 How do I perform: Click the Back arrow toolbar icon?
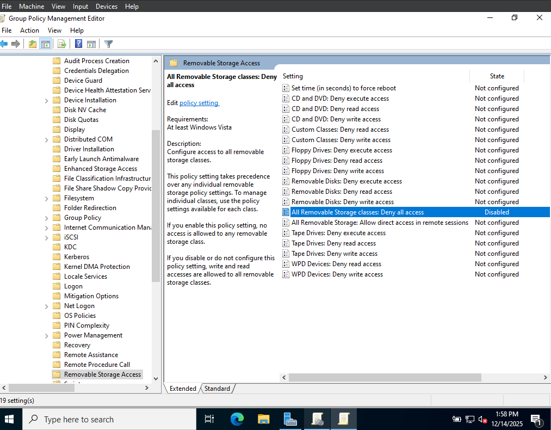4,44
